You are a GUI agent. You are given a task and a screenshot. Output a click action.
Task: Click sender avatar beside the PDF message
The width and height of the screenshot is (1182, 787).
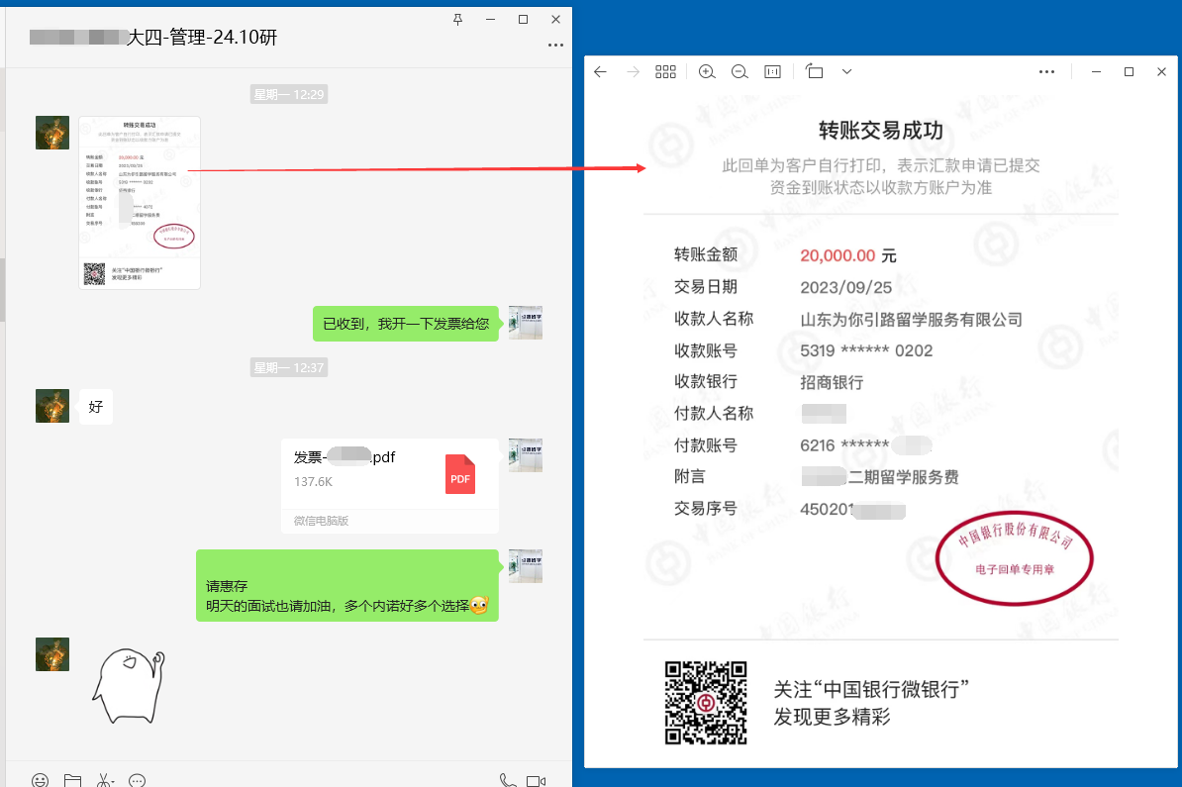pos(526,455)
